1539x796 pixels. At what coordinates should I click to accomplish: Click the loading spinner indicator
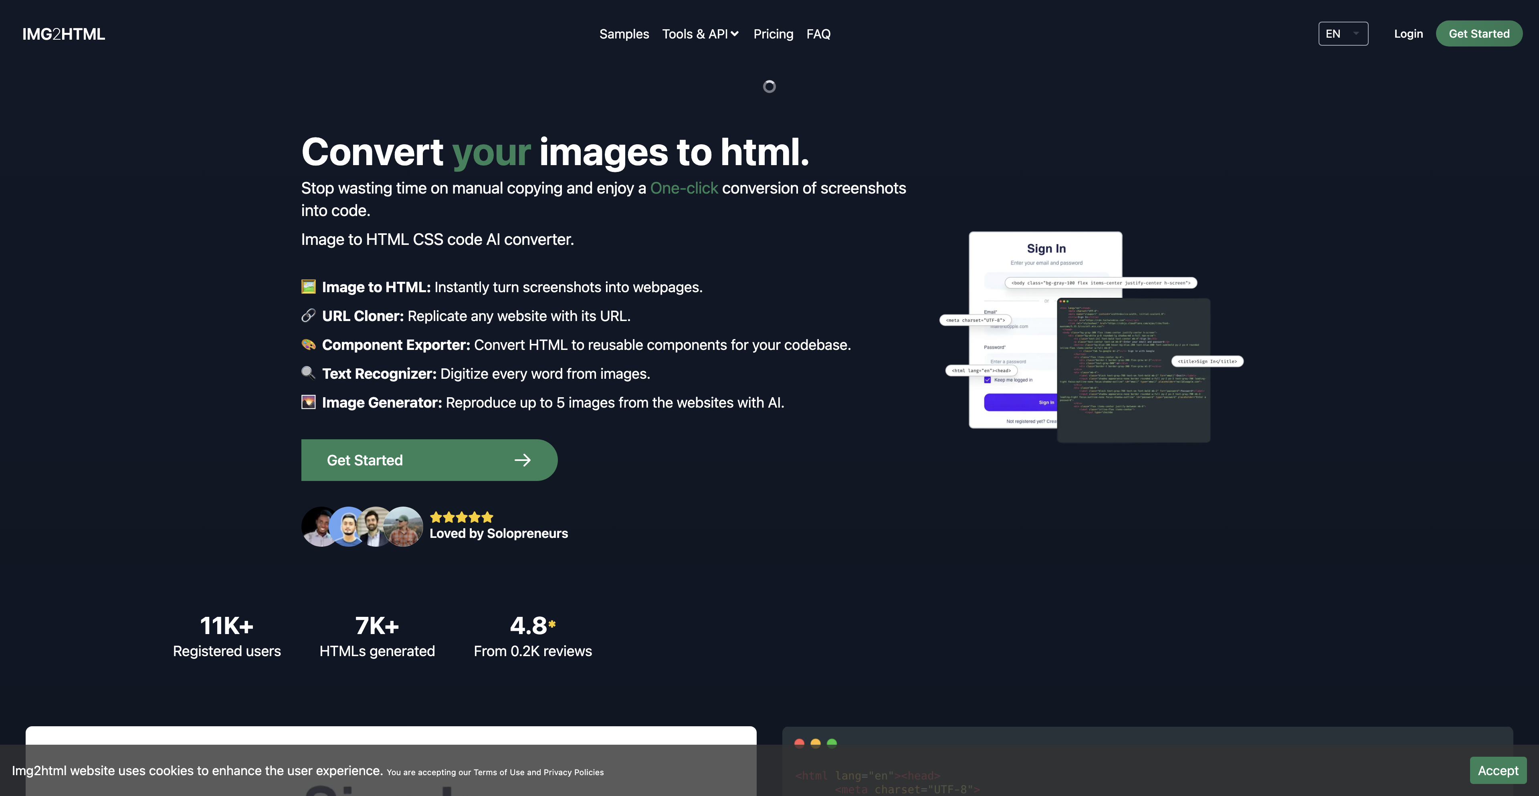tap(769, 87)
